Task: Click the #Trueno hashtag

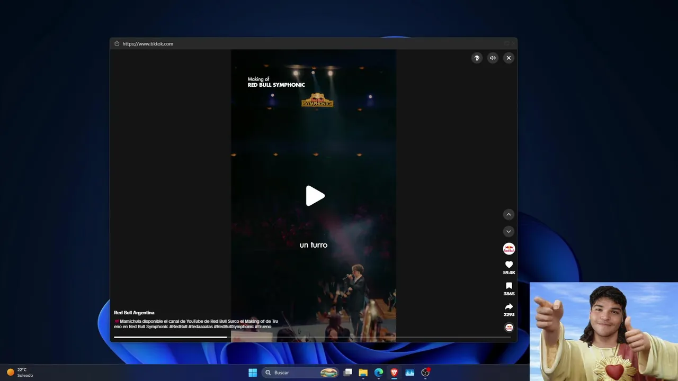Action: pyautogui.click(x=263, y=326)
